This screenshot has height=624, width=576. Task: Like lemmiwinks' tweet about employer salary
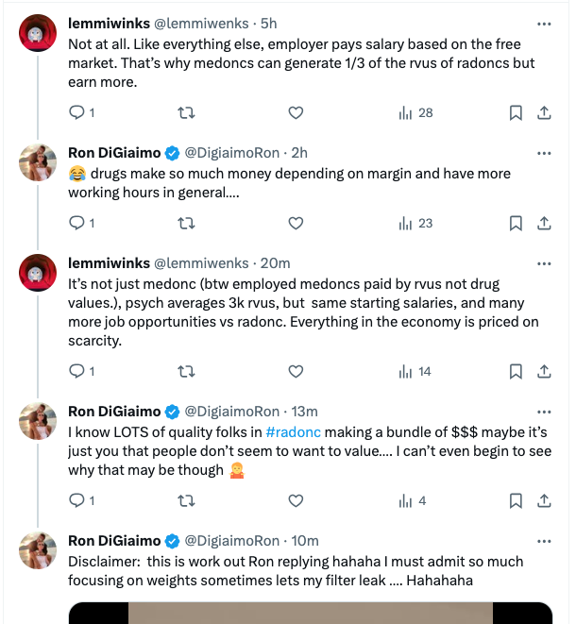click(x=296, y=113)
